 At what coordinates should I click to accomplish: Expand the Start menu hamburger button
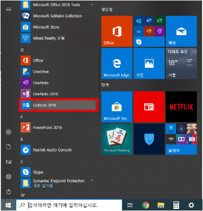[9, 9]
